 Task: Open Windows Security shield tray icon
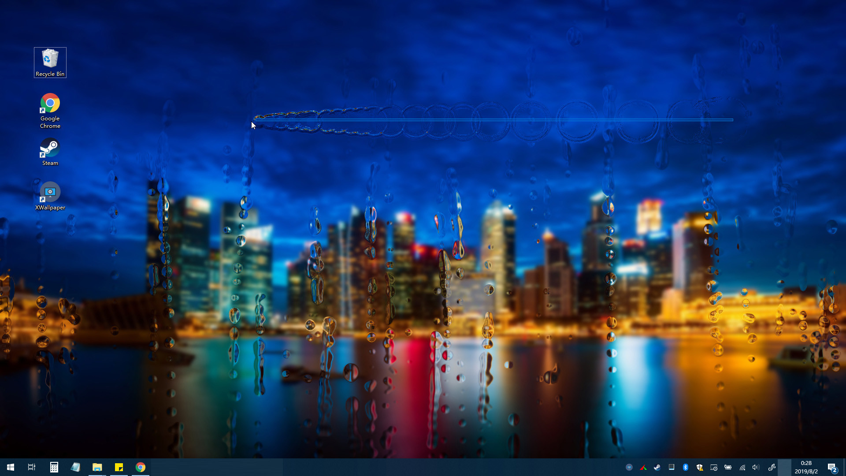(x=699, y=467)
